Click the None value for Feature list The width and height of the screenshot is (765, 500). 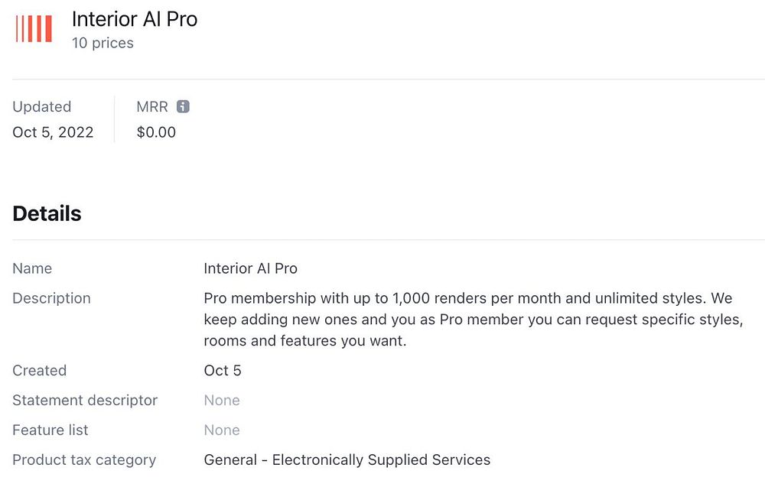click(221, 430)
